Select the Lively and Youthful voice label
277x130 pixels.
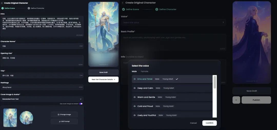147,115
